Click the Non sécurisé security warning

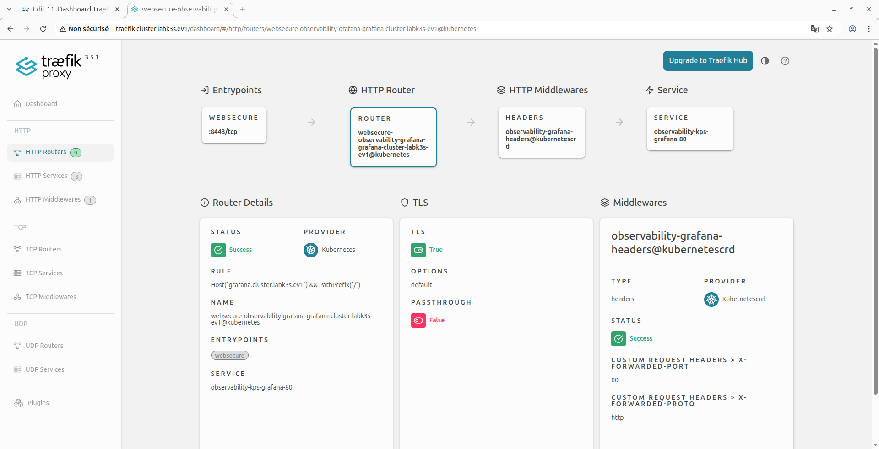pos(84,29)
